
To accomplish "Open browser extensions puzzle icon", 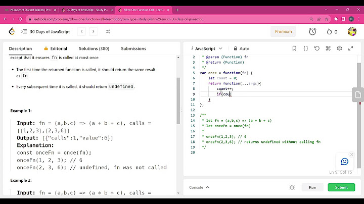I will [x=336, y=19].
